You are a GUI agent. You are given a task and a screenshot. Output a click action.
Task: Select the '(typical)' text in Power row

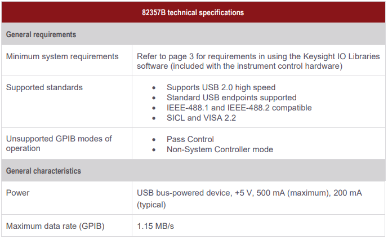151,205
